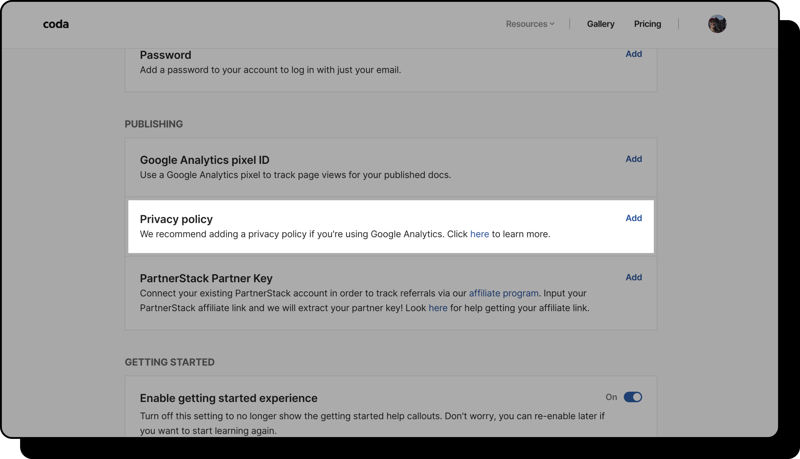Click the GETTING STARTED section header
The image size is (800, 459).
click(169, 362)
